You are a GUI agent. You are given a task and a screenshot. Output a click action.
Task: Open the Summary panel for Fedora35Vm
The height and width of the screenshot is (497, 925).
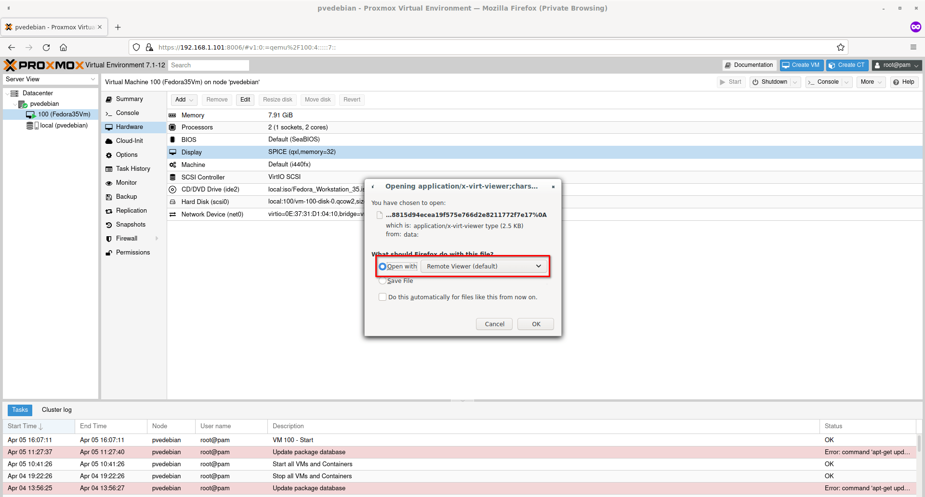129,99
